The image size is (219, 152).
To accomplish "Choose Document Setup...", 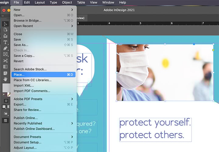I will (43, 142).
